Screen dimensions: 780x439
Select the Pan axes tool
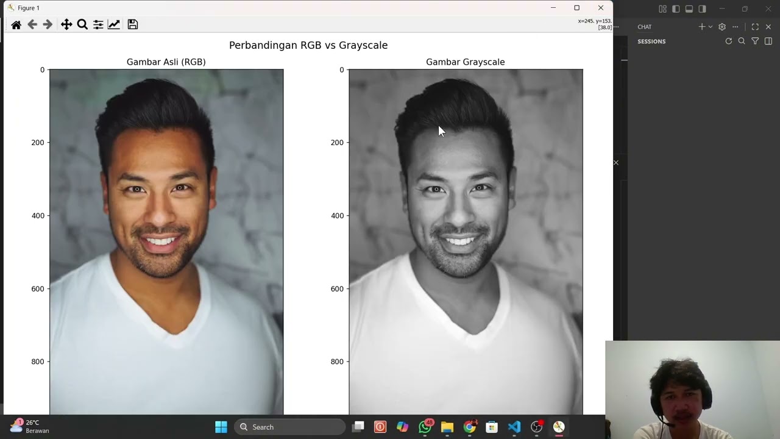[x=66, y=24]
